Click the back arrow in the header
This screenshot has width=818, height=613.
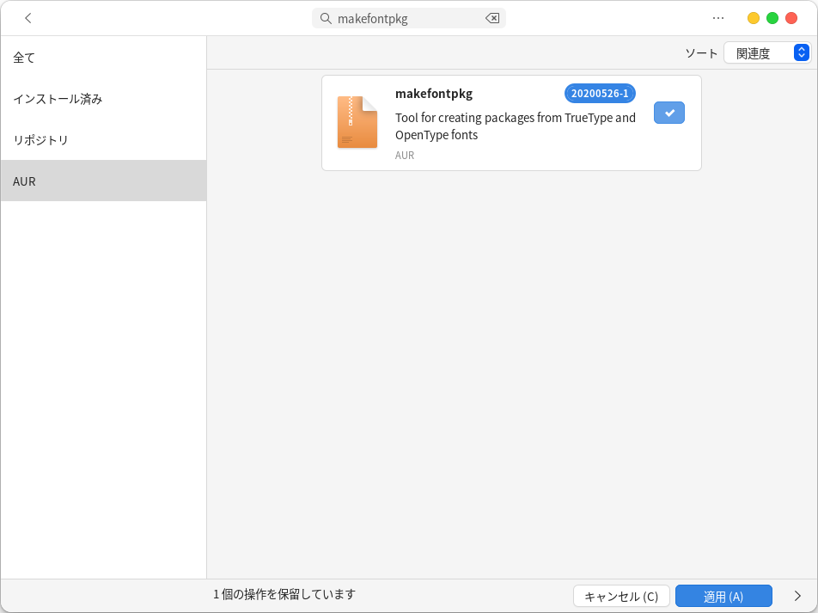click(x=28, y=18)
